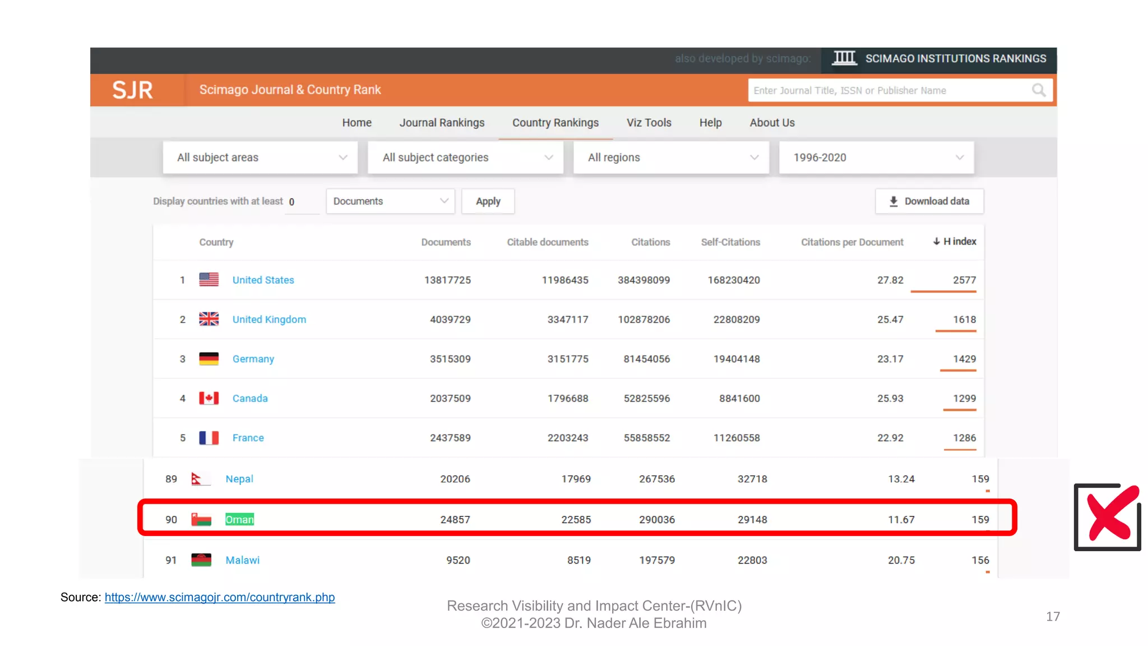Click the Scimago Institutions Rankings building icon

click(844, 58)
